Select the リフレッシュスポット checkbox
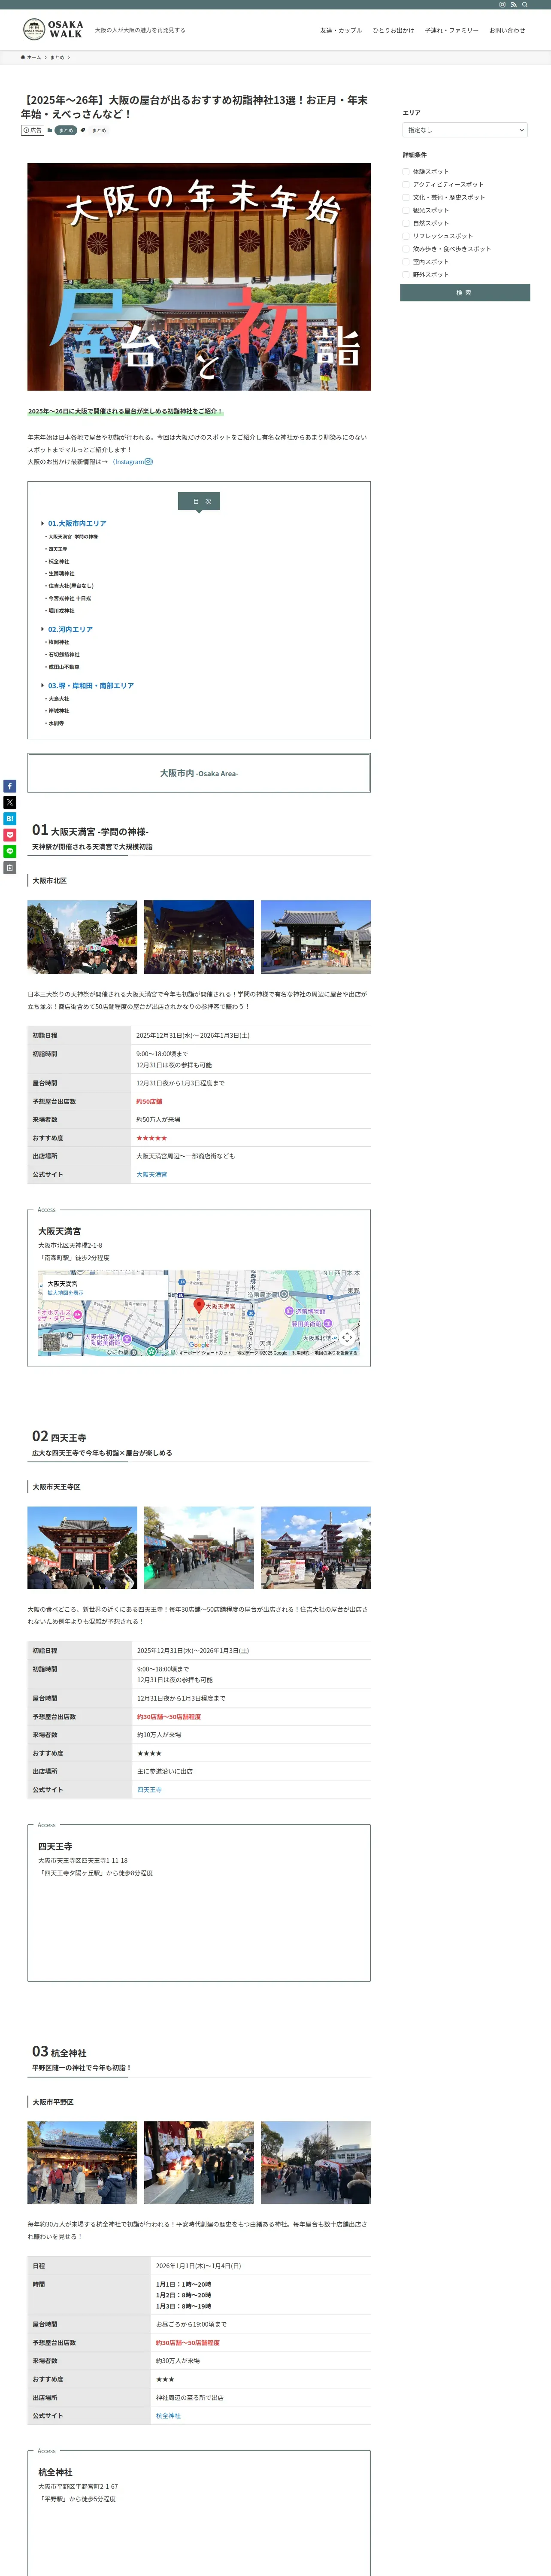551x2576 pixels. [406, 236]
